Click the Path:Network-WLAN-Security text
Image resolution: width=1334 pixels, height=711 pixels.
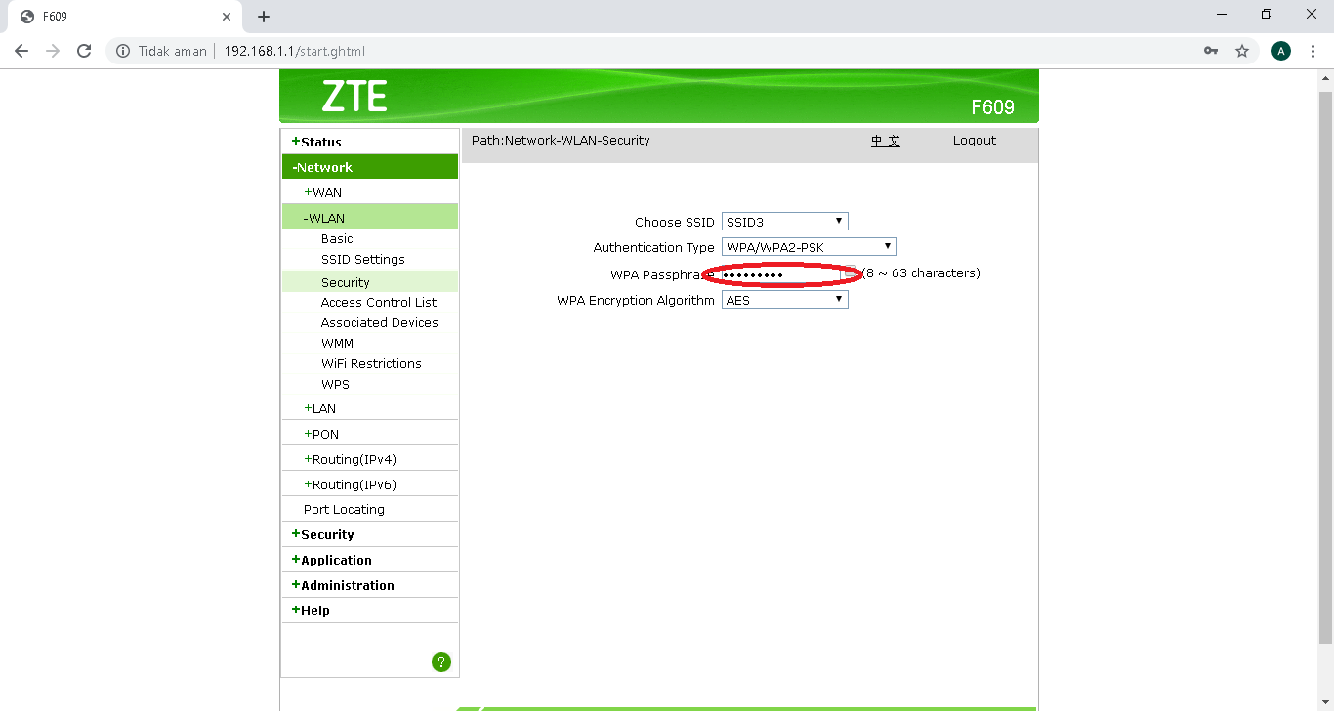pos(561,140)
